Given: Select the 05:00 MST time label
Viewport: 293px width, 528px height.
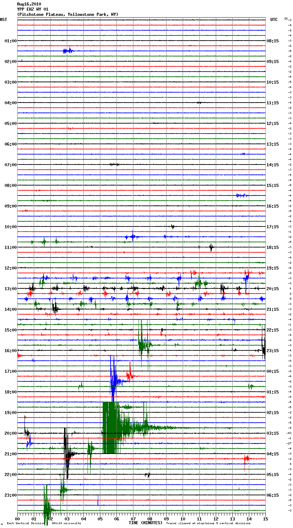Looking at the screenshot, I should [x=11, y=124].
